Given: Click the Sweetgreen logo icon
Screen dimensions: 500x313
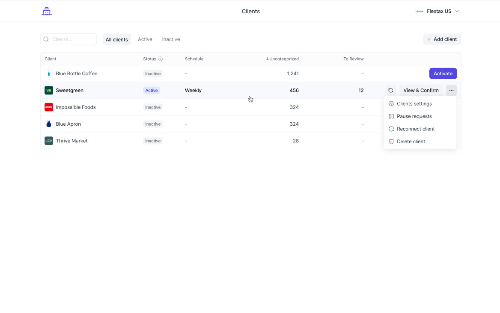Looking at the screenshot, I should point(49,90).
